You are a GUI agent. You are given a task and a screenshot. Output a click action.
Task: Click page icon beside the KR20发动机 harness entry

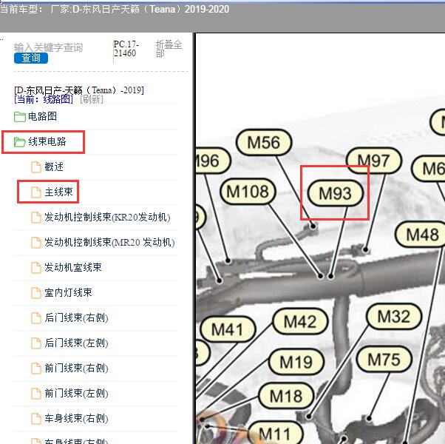point(36,218)
